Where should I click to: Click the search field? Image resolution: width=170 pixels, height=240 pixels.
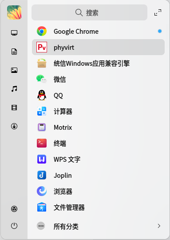coord(89,12)
